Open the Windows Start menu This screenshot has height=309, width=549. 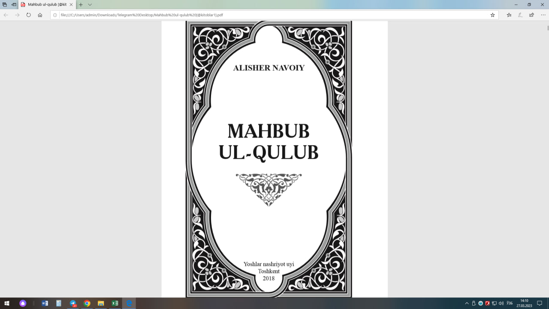point(7,303)
